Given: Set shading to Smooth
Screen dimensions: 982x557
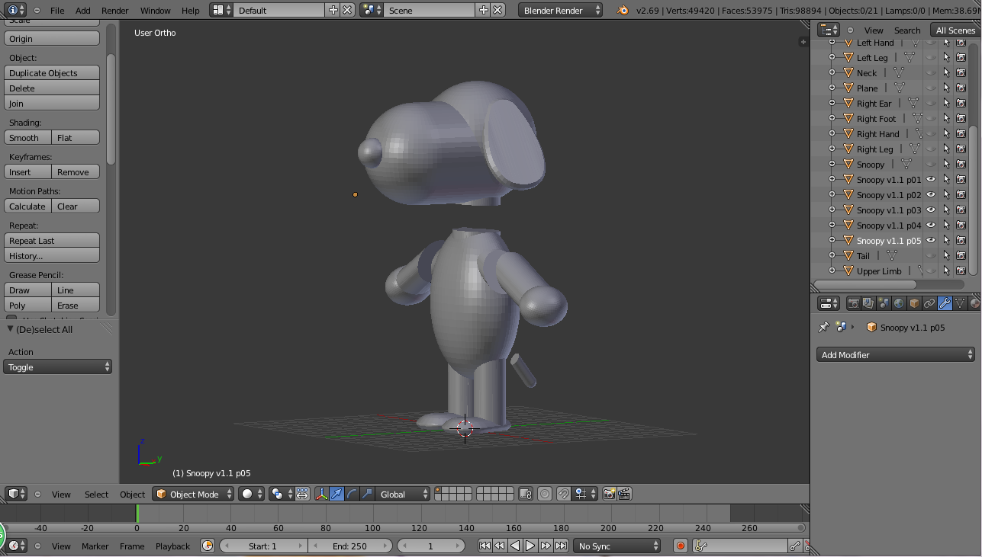Looking at the screenshot, I should click(27, 137).
